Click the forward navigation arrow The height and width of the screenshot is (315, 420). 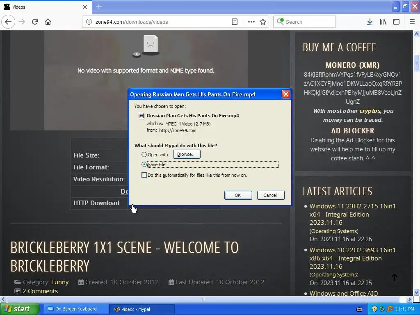tap(22, 22)
